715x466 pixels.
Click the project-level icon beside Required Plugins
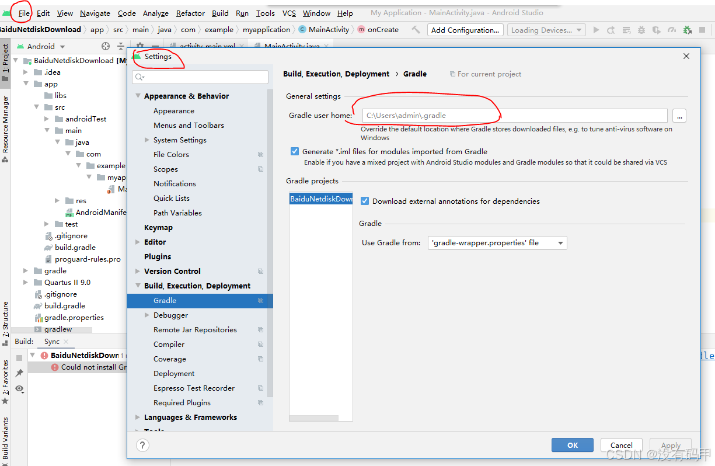click(260, 403)
